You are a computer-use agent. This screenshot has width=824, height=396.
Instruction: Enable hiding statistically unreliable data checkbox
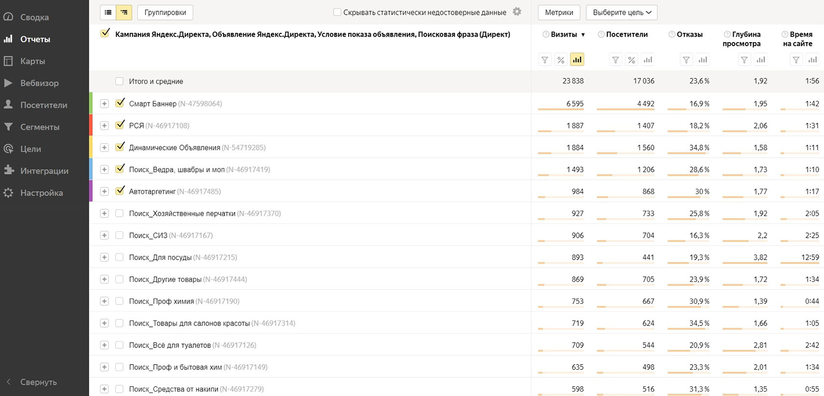pyautogui.click(x=337, y=12)
